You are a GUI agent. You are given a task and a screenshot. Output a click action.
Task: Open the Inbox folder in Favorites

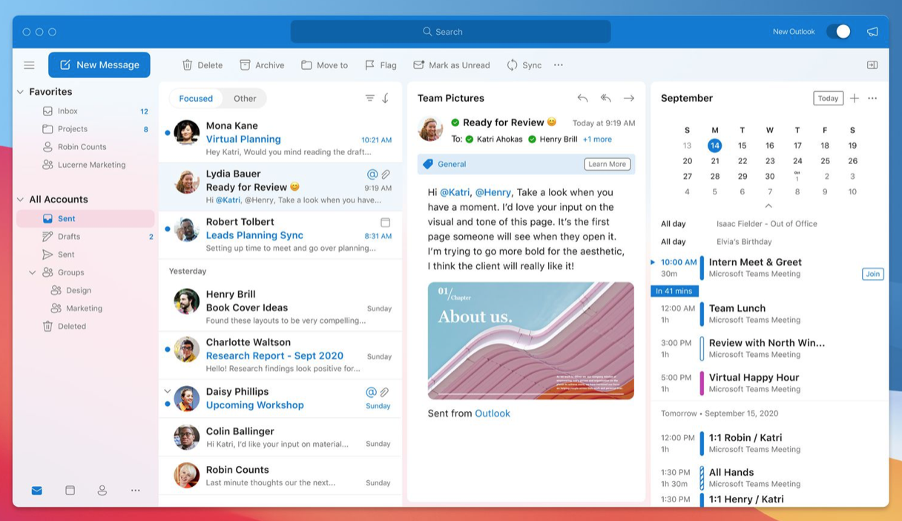(85, 111)
